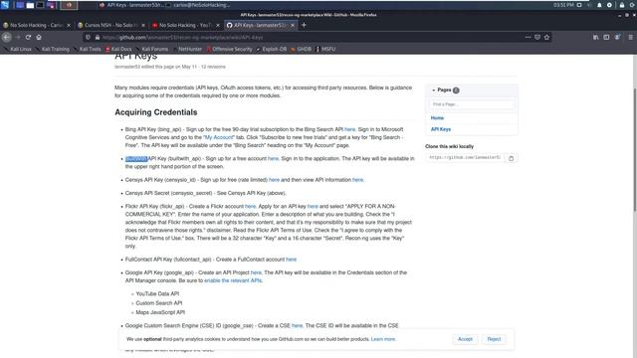Viewport: 637px width, 358px height.
Task: Reject optional analytics cookies
Action: tap(494, 339)
